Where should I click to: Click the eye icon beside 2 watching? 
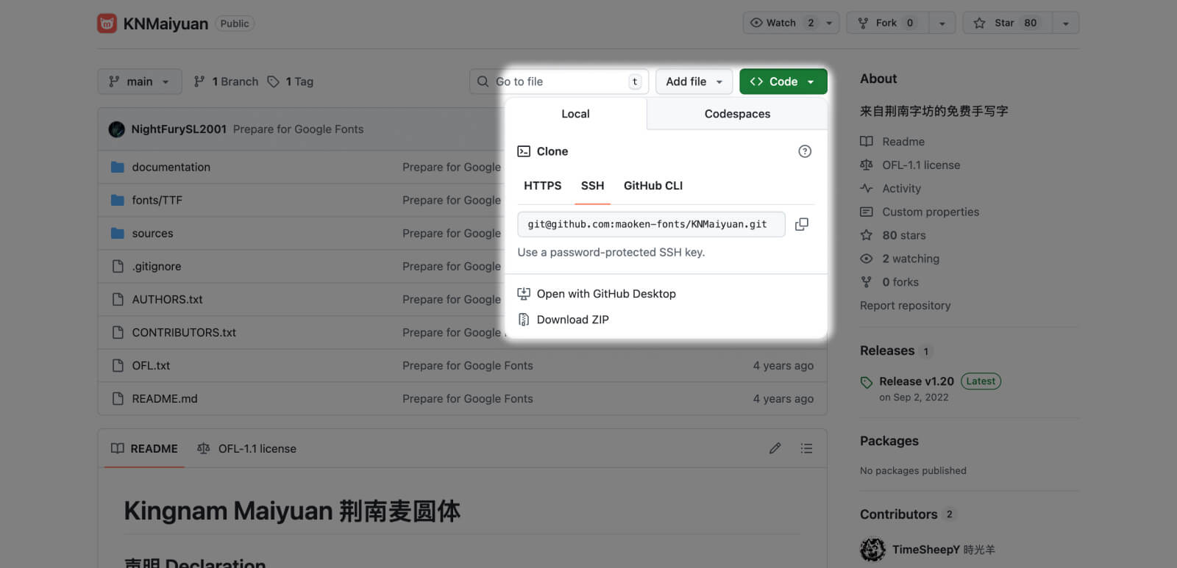(x=867, y=259)
